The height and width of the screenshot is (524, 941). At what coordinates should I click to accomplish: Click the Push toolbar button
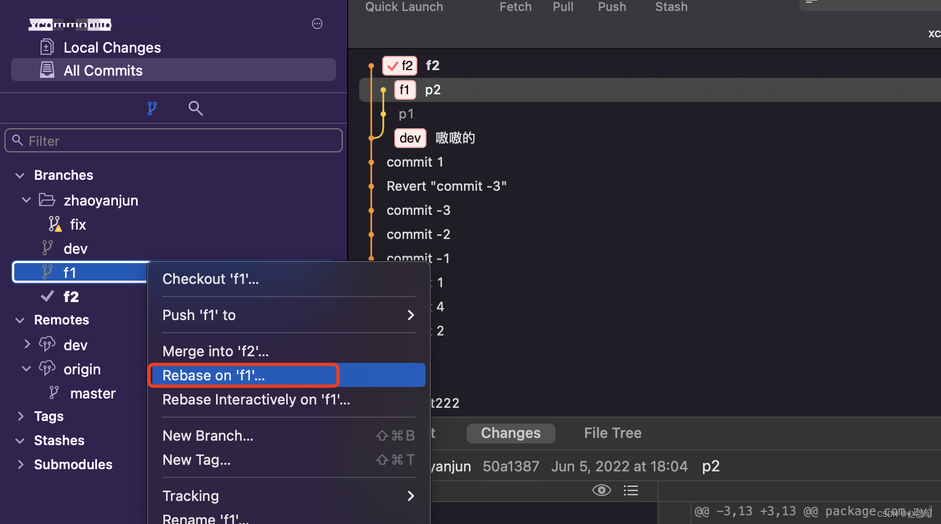point(612,7)
